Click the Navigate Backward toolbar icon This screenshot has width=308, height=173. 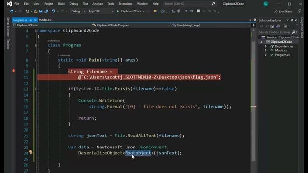pos(12,11)
